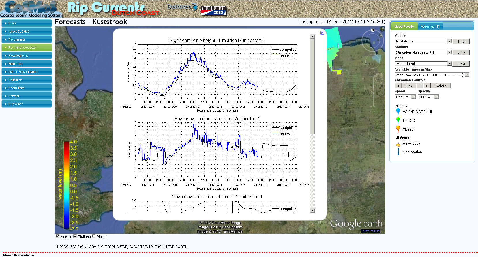This screenshot has height=257, width=478.
Task: Click the CoSMoS Coastal Storm Modelling System logo
Action: (x=31, y=9)
